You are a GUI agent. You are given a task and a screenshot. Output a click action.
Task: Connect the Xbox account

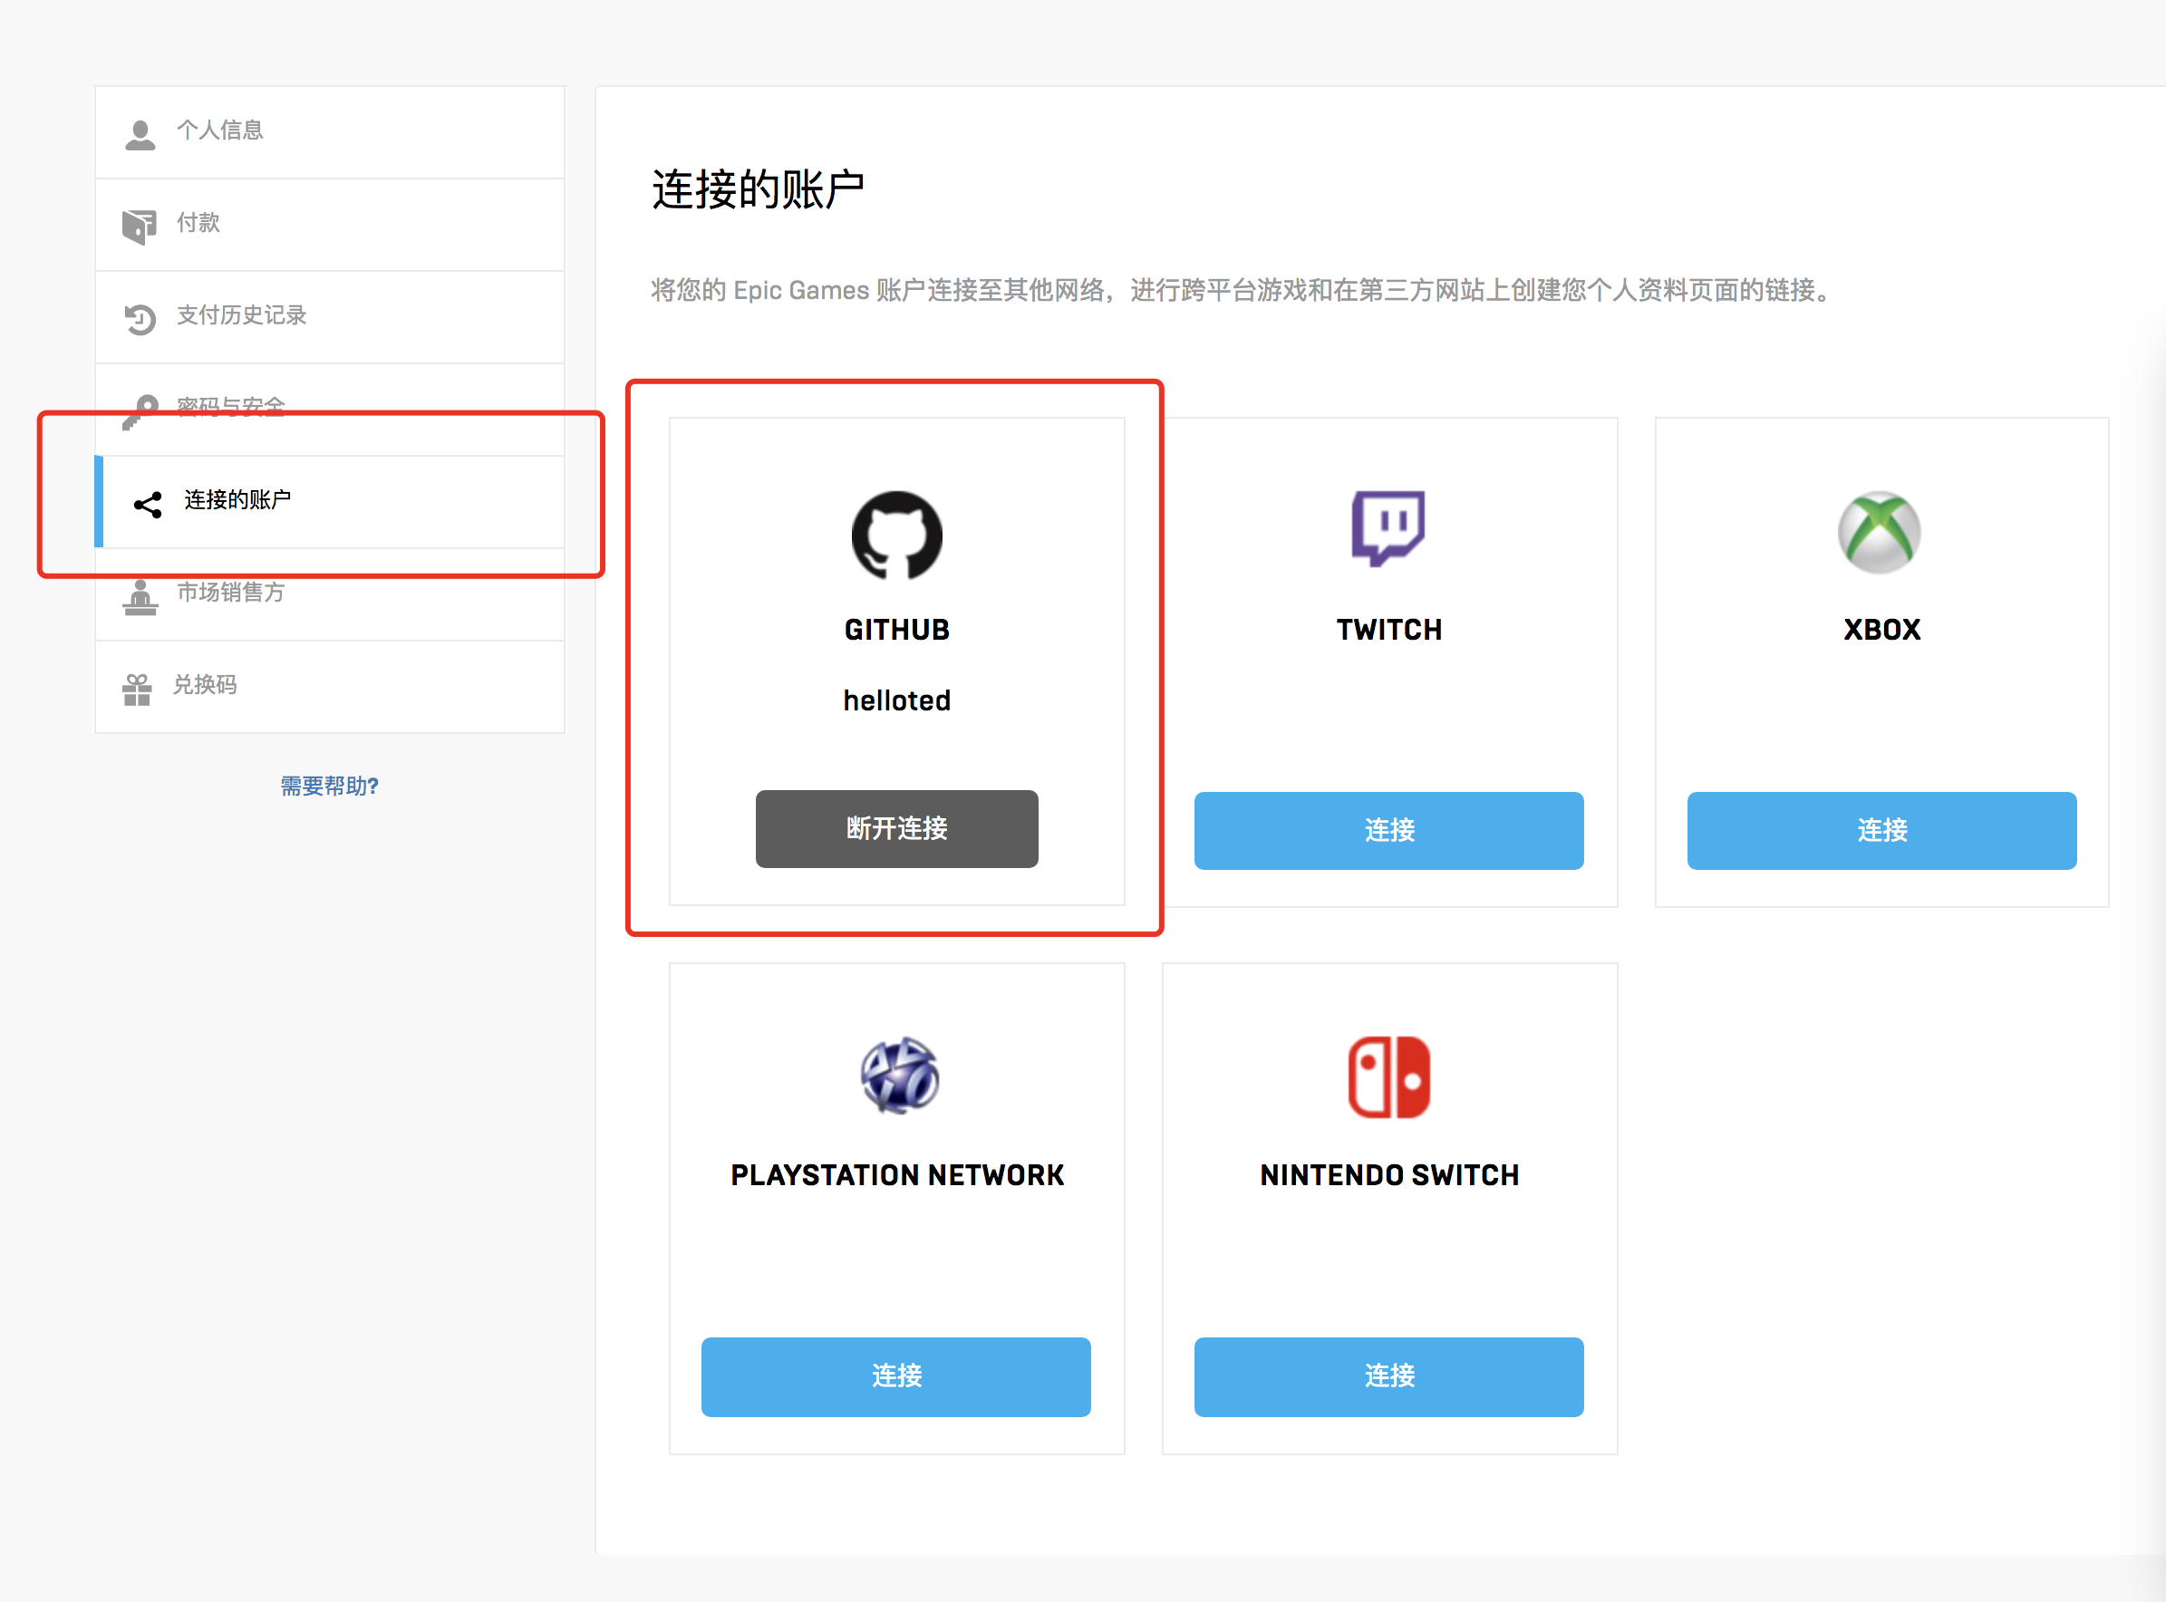pos(1881,831)
